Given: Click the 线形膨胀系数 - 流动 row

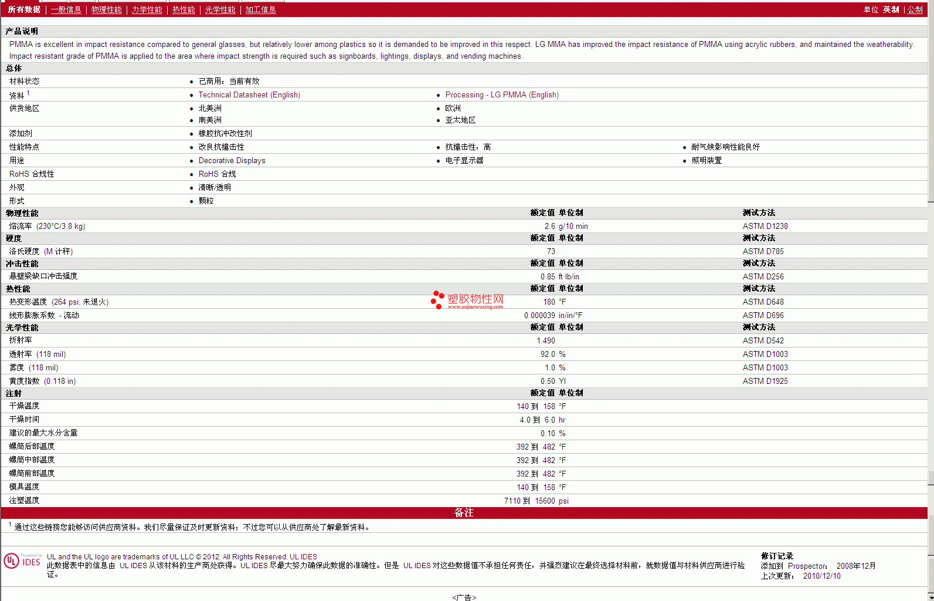Looking at the screenshot, I should (x=464, y=315).
